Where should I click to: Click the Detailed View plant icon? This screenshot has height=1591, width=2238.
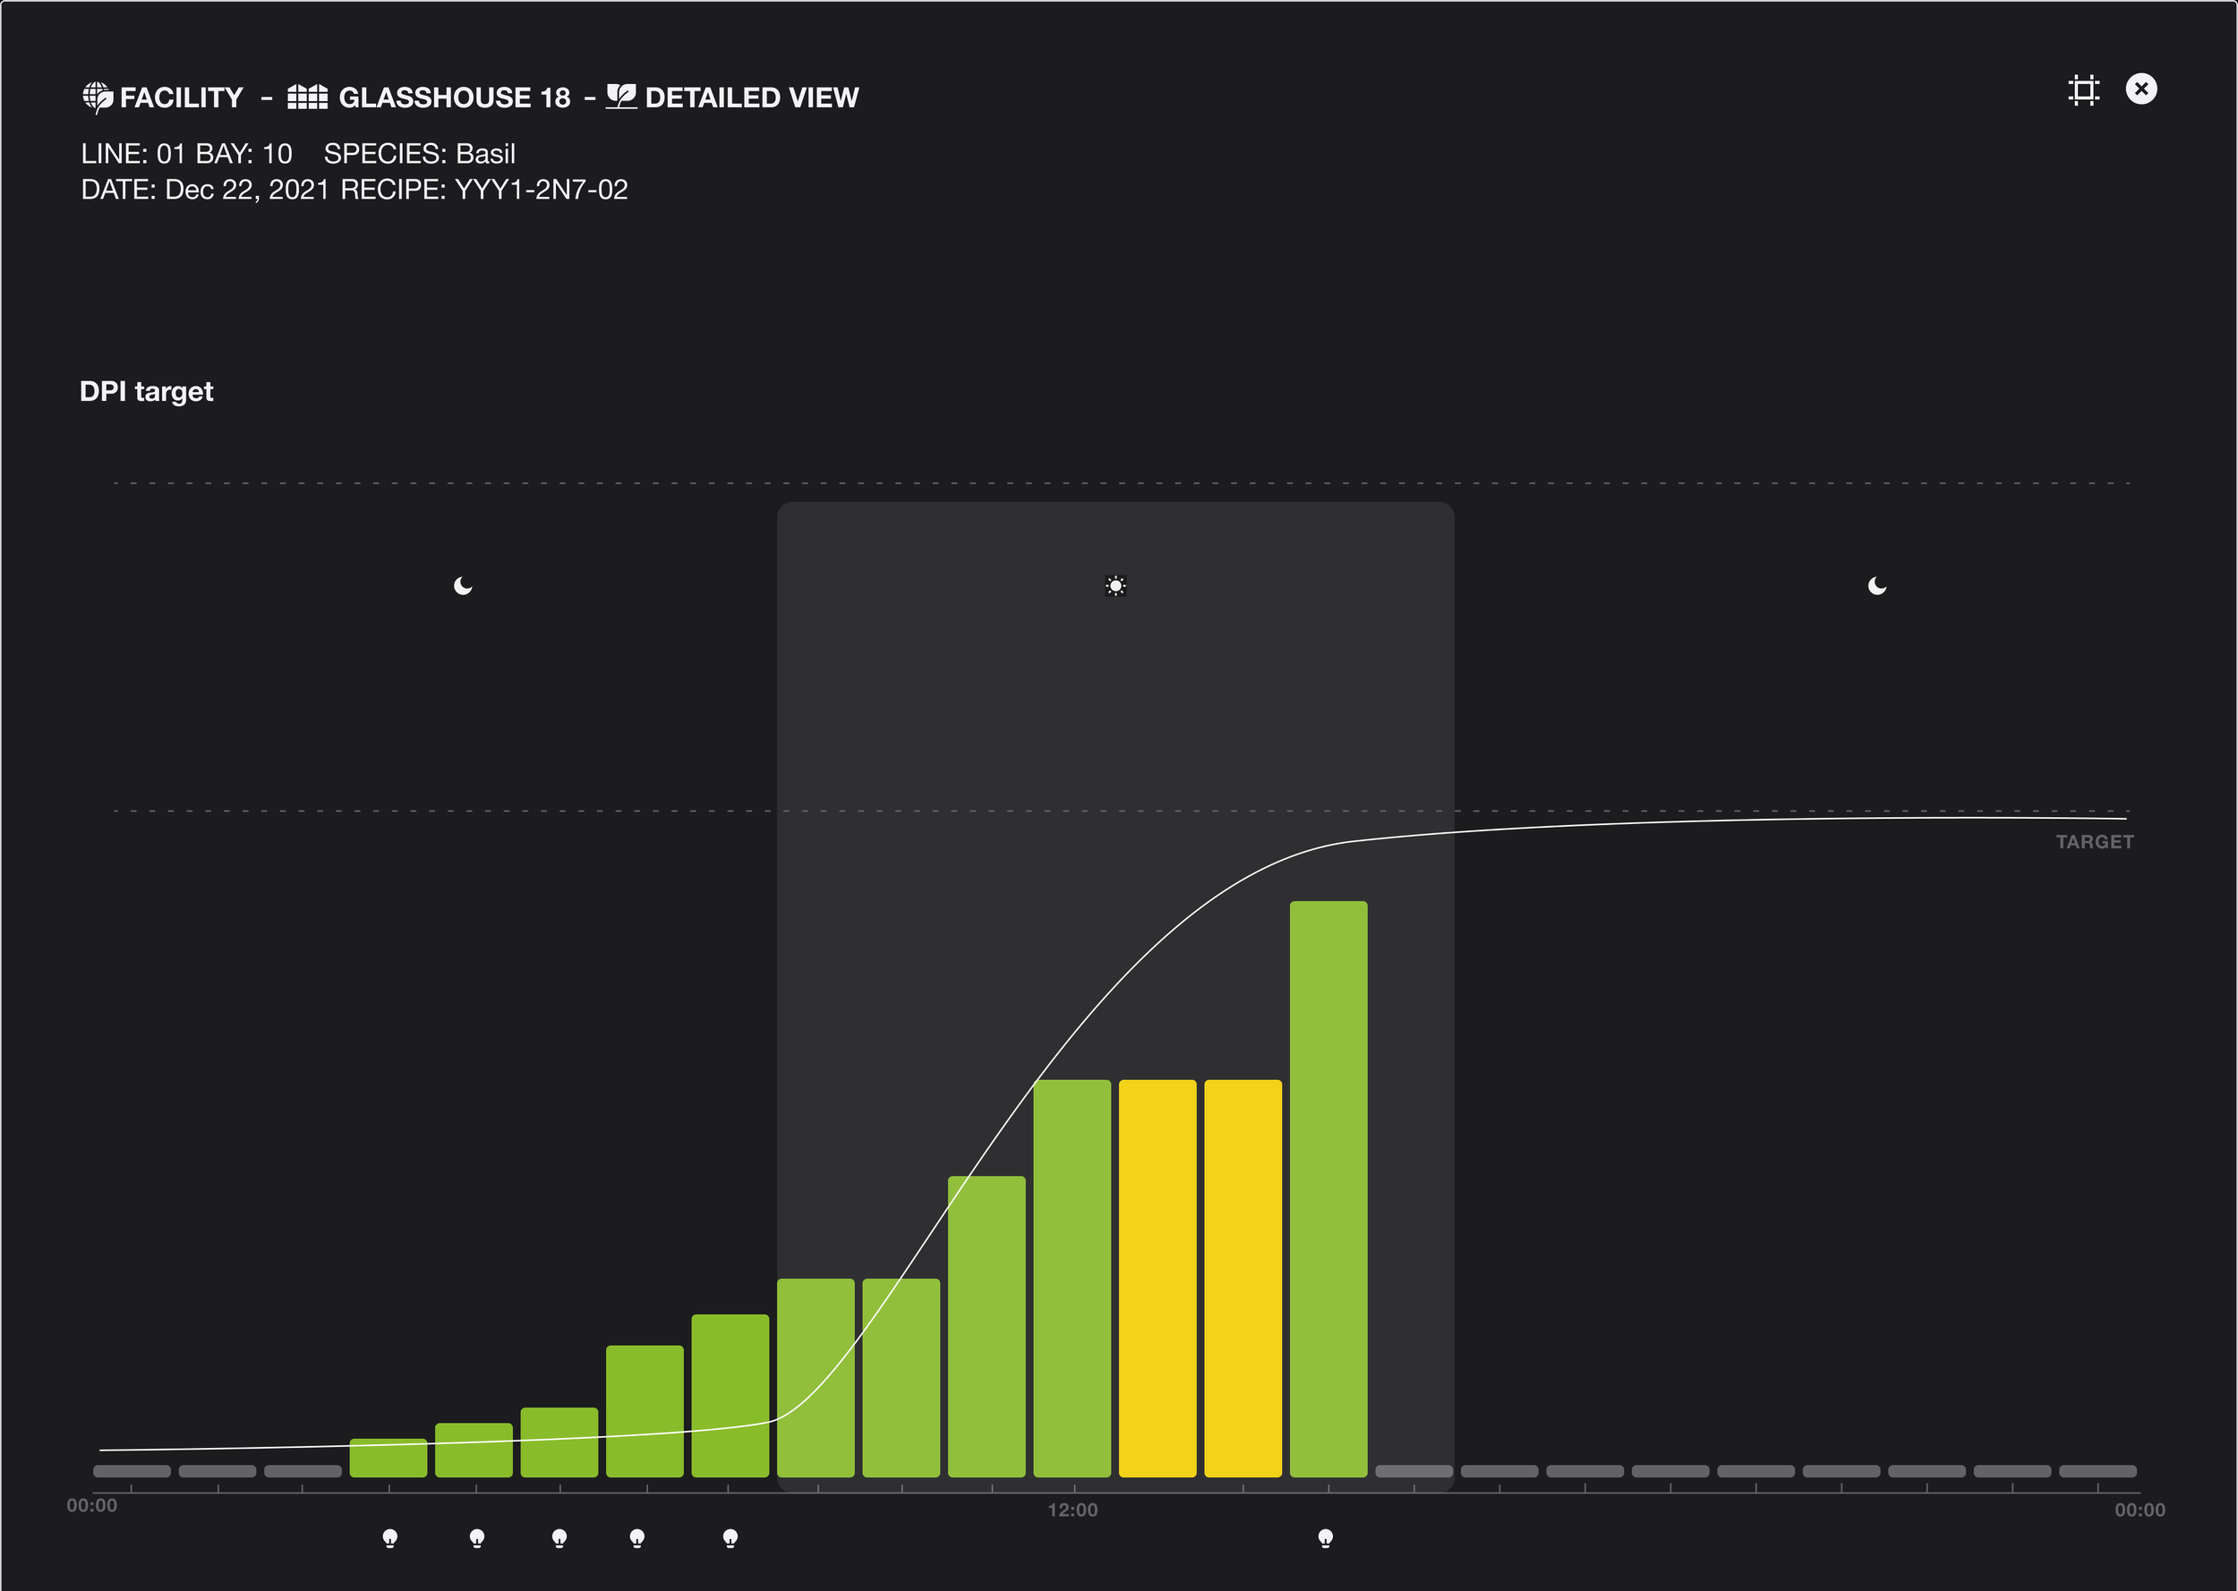621,96
